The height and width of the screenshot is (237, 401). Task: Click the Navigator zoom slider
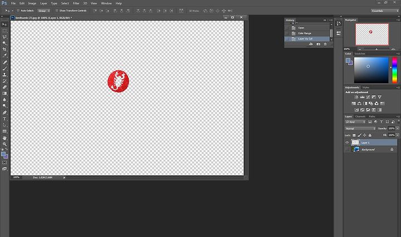(376, 49)
